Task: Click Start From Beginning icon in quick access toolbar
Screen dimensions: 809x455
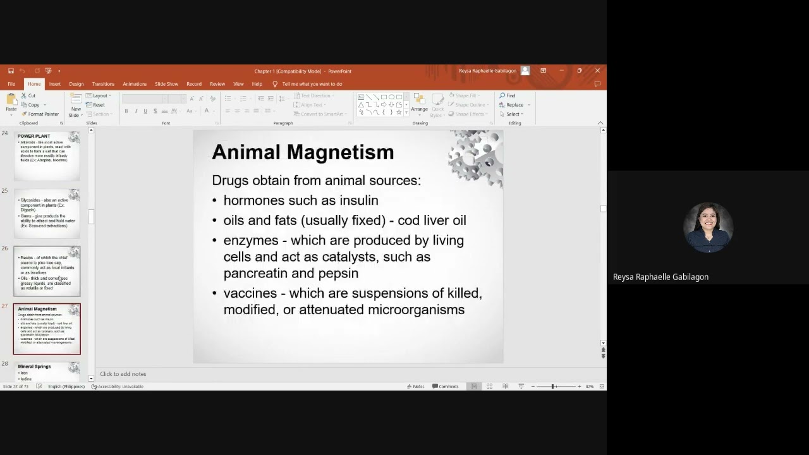Action: point(48,71)
